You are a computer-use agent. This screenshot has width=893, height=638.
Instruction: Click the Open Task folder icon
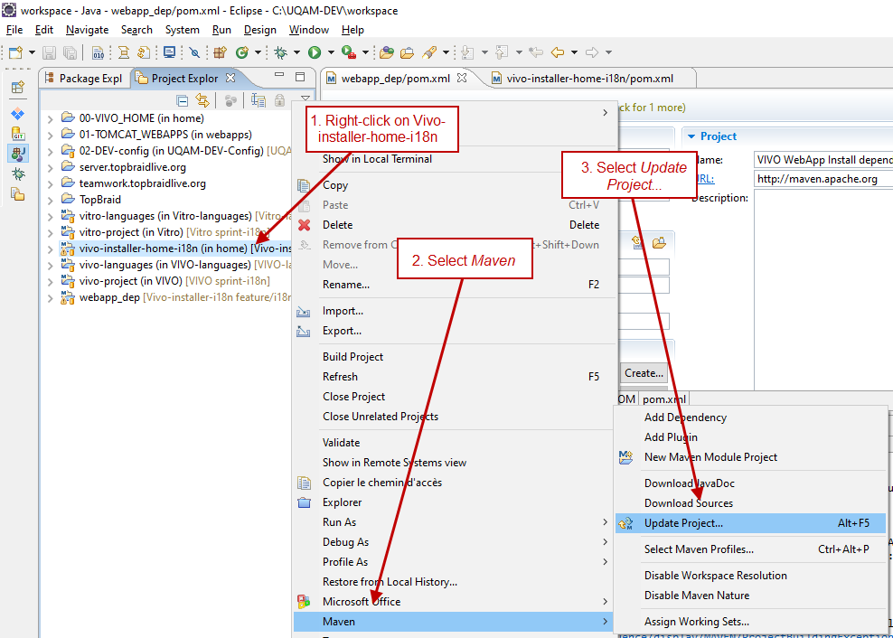click(x=408, y=52)
